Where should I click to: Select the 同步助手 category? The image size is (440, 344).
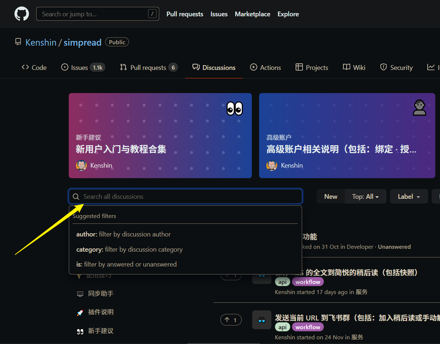[95, 293]
